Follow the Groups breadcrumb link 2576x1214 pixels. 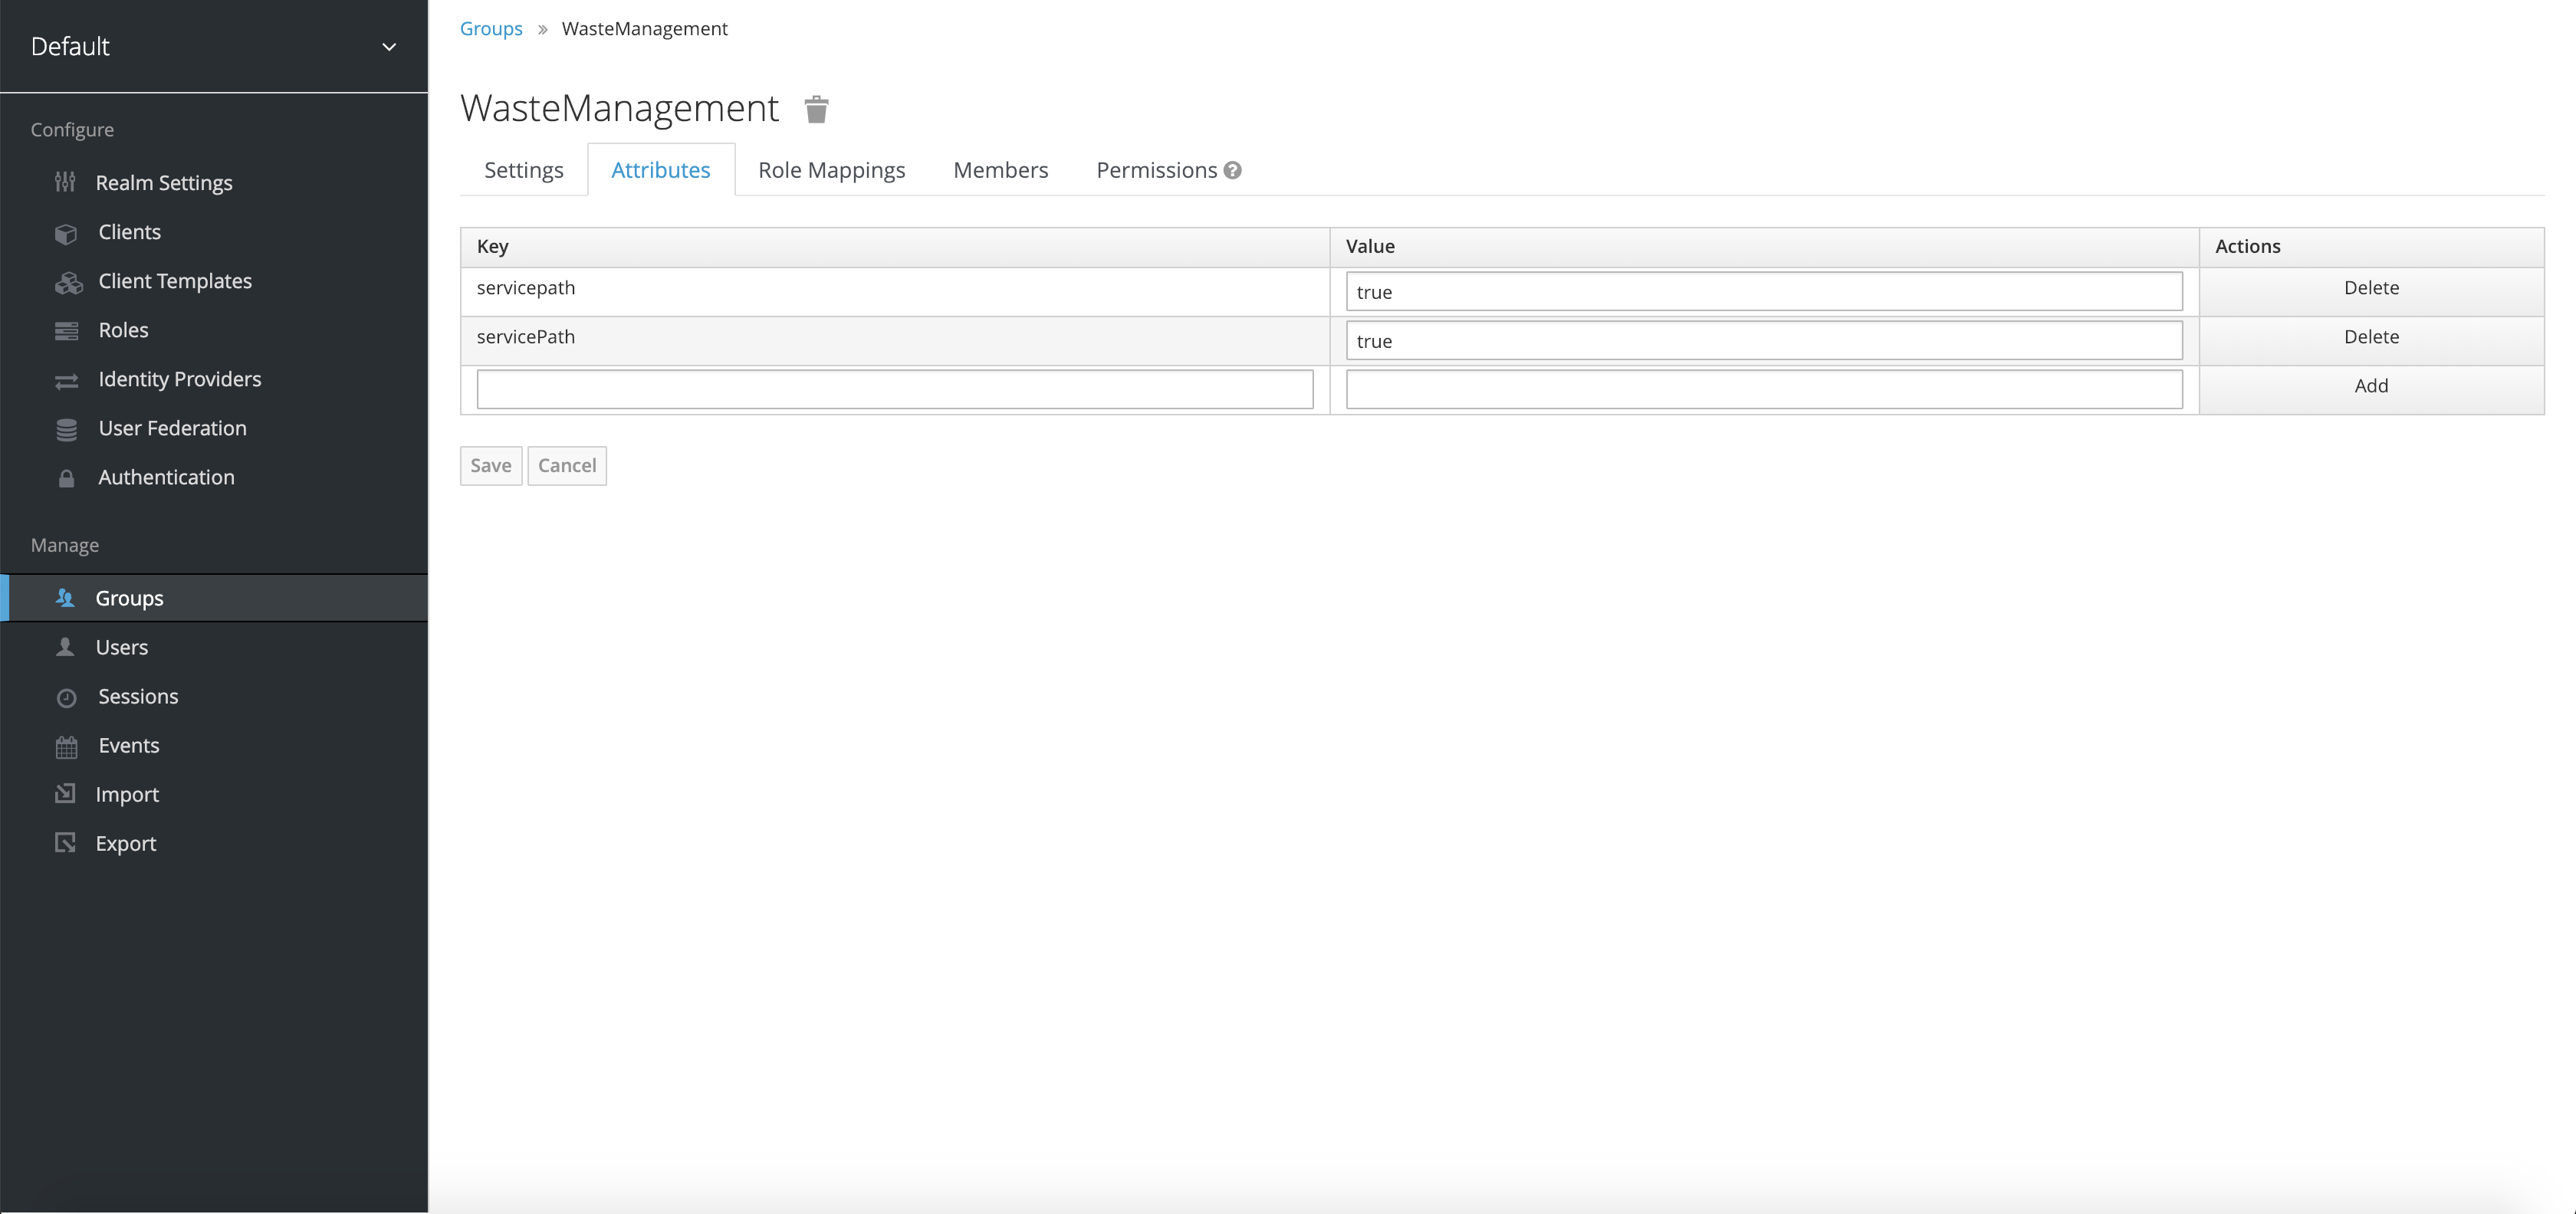click(x=490, y=29)
